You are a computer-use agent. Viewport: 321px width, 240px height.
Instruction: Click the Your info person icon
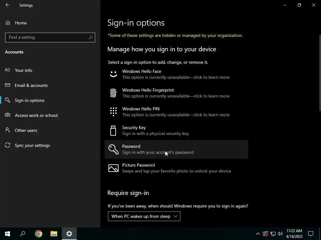tap(8, 70)
